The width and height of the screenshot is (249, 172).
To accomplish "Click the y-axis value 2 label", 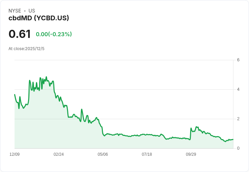I will click(x=238, y=119).
